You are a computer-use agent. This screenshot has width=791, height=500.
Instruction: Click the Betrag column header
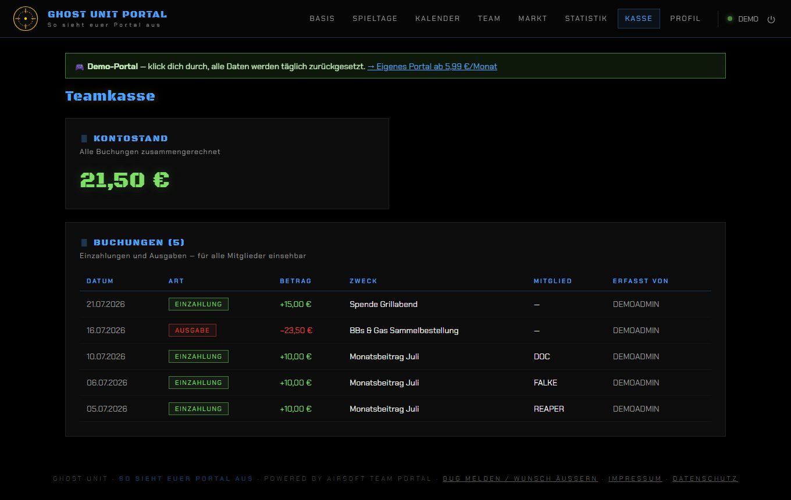(295, 281)
